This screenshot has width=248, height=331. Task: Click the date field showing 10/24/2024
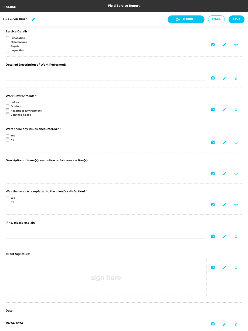tap(29, 323)
